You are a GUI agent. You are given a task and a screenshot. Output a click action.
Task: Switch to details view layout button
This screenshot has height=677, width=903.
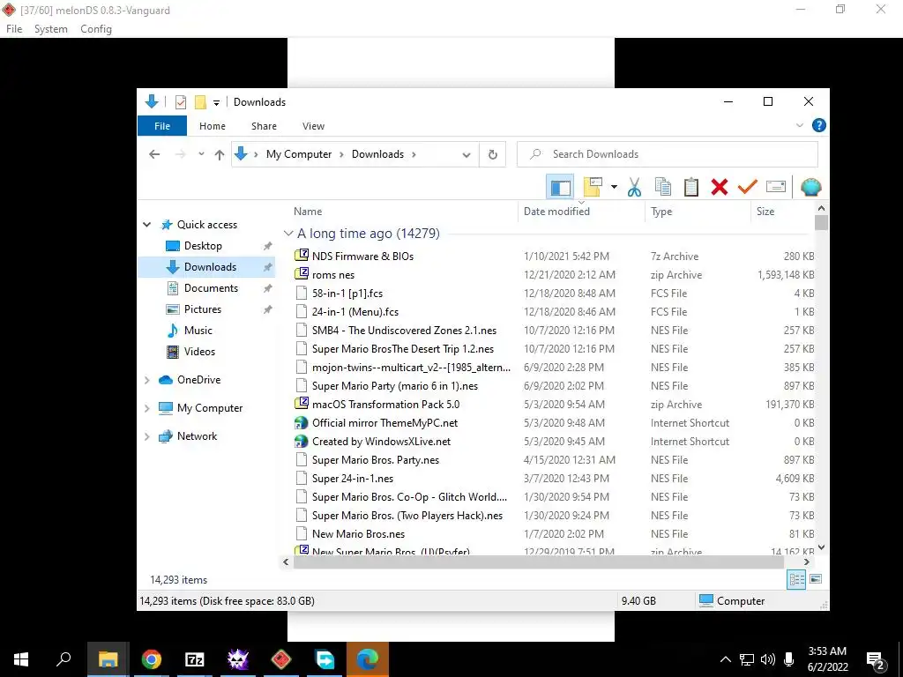[796, 579]
